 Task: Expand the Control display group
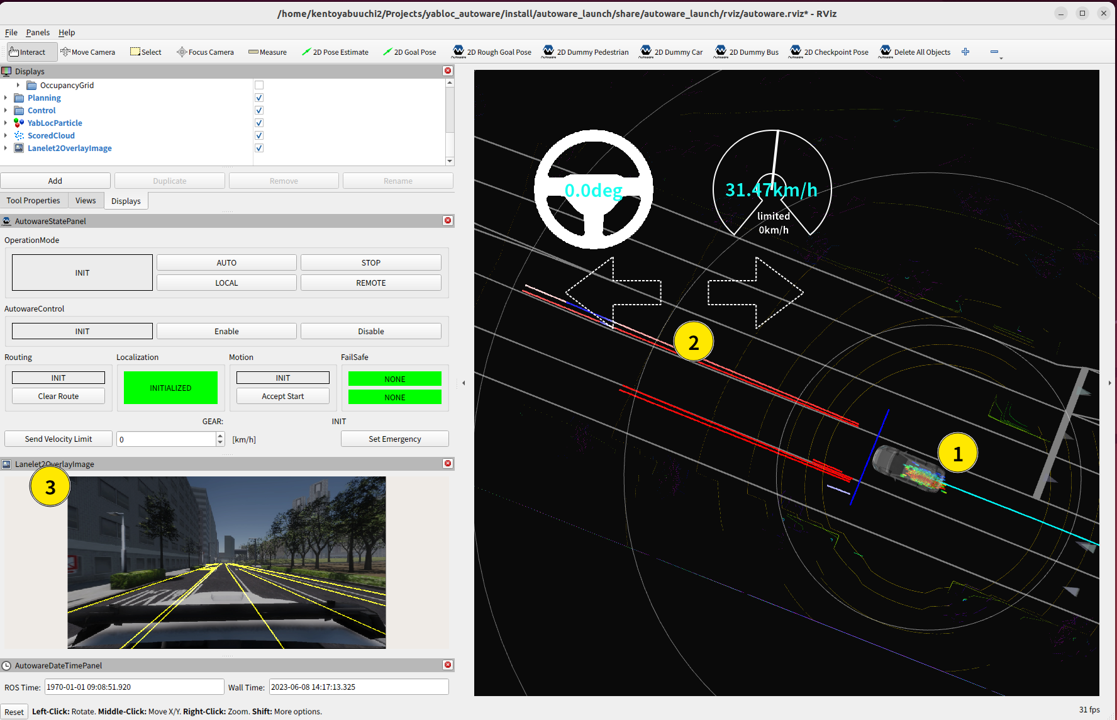tap(5, 110)
